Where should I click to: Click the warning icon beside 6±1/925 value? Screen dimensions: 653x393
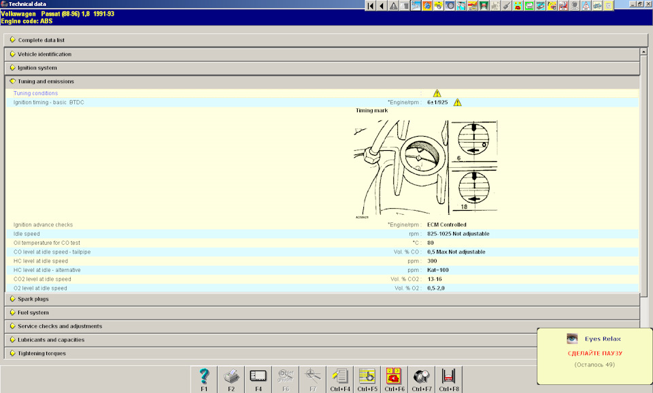point(457,103)
